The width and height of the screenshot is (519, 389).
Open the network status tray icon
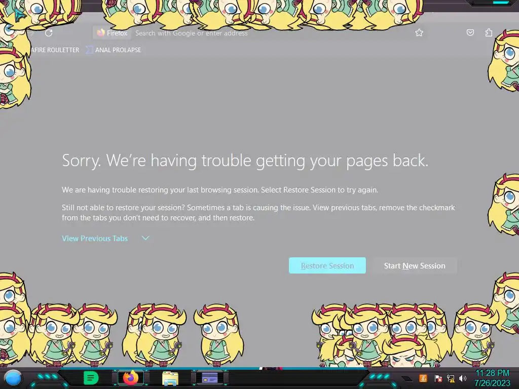coord(451,378)
